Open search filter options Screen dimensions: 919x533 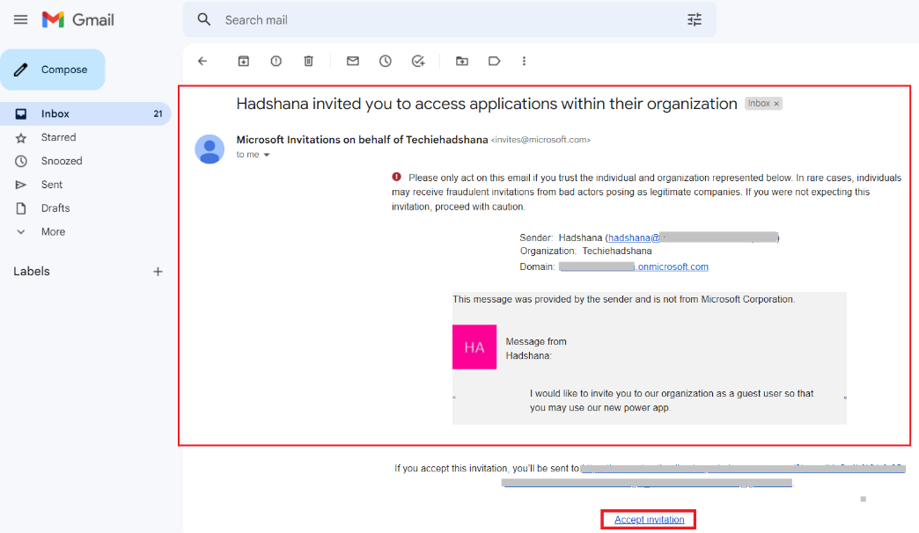tap(694, 19)
